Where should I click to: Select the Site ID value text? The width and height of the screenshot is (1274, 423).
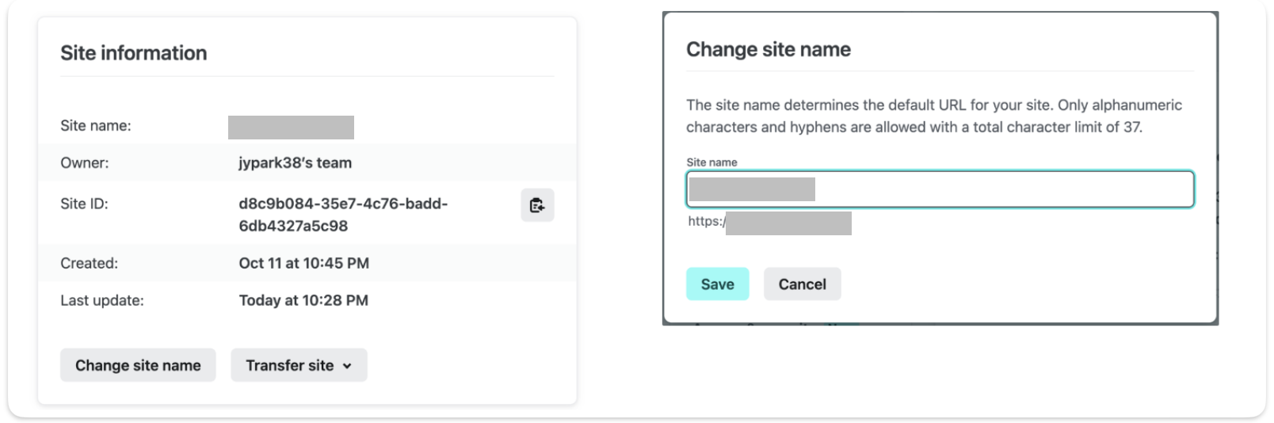tap(342, 215)
